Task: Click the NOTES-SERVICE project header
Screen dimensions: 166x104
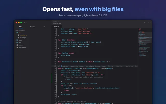Action: click(x=20, y=30)
